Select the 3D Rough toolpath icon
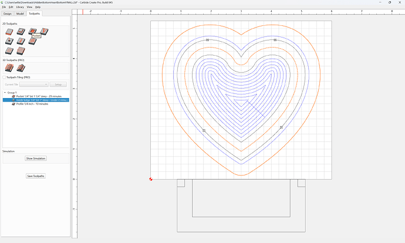This screenshot has height=243, width=405. pyautogui.click(x=9, y=68)
